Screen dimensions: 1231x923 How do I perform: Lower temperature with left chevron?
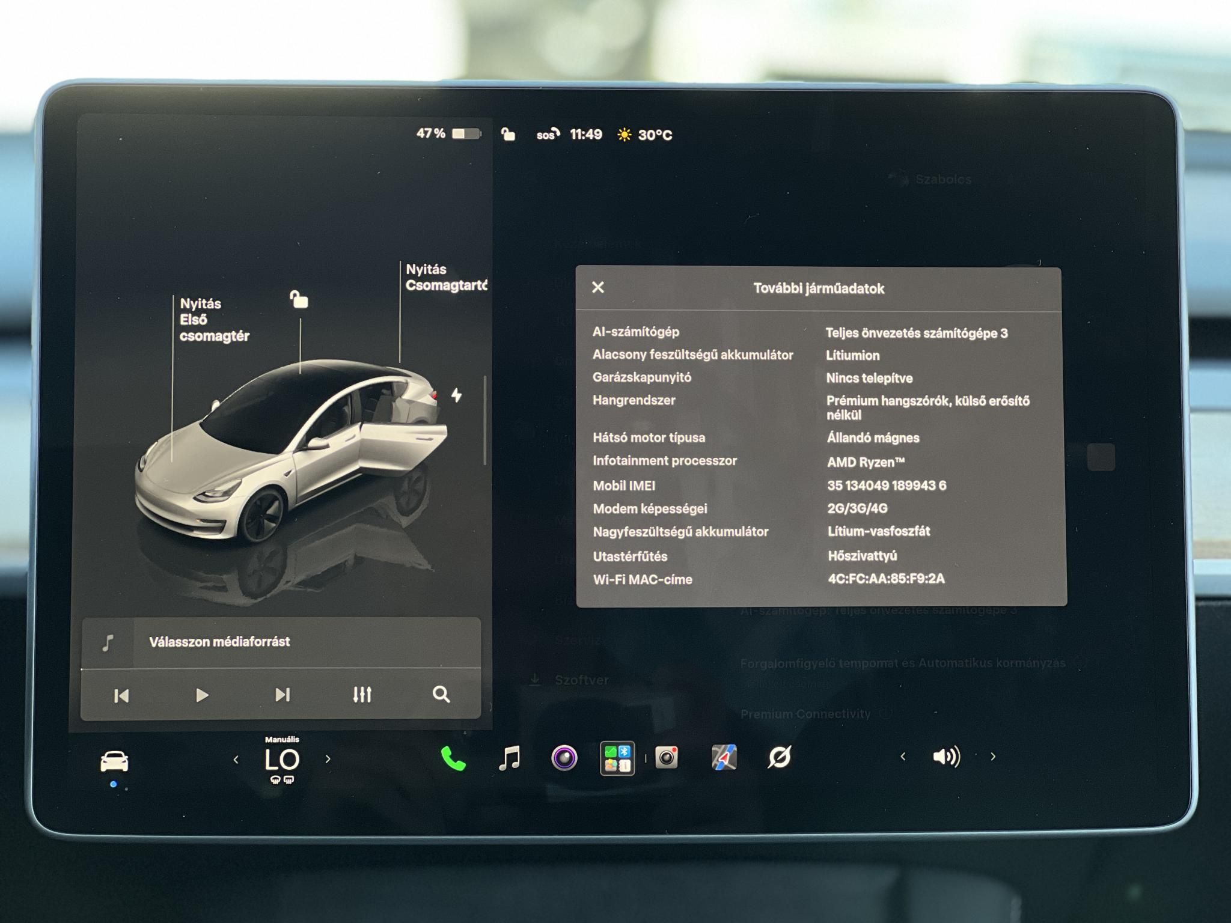click(x=236, y=760)
